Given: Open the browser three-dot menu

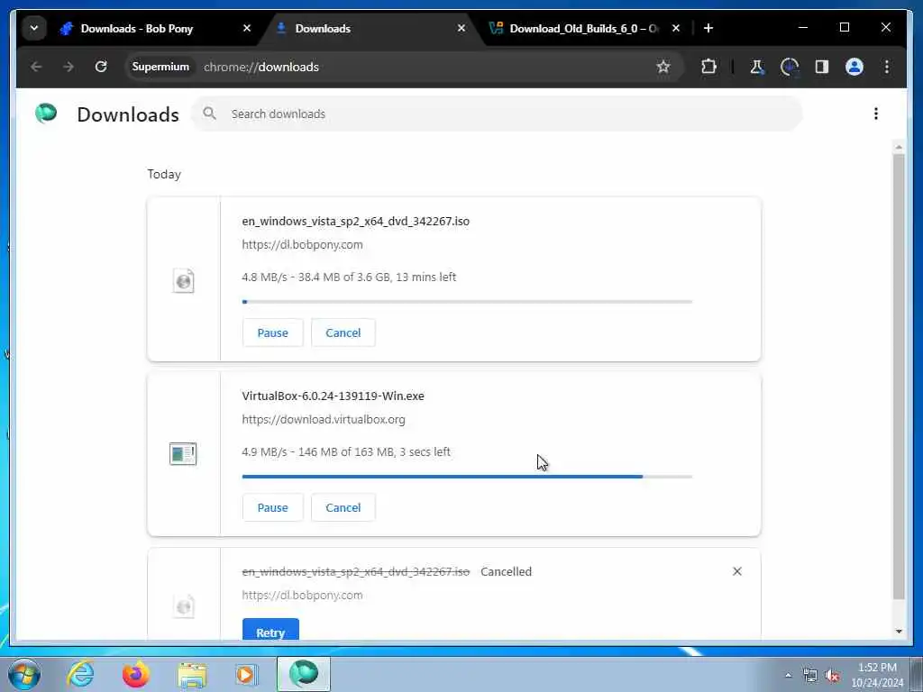Looking at the screenshot, I should pyautogui.click(x=887, y=67).
